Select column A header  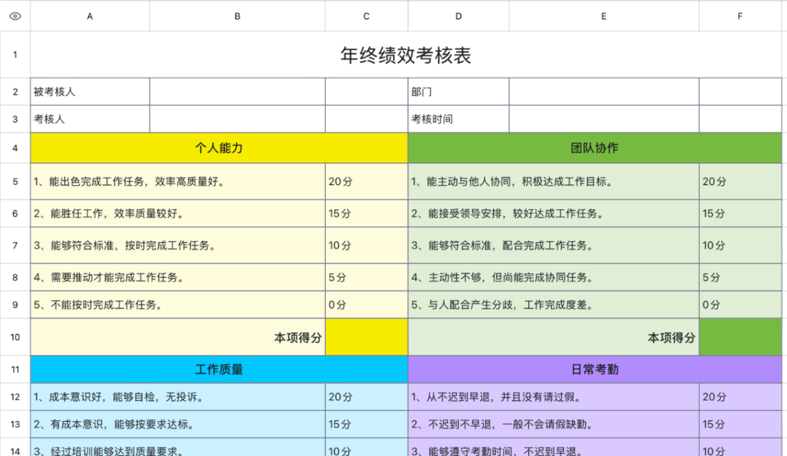(x=90, y=16)
